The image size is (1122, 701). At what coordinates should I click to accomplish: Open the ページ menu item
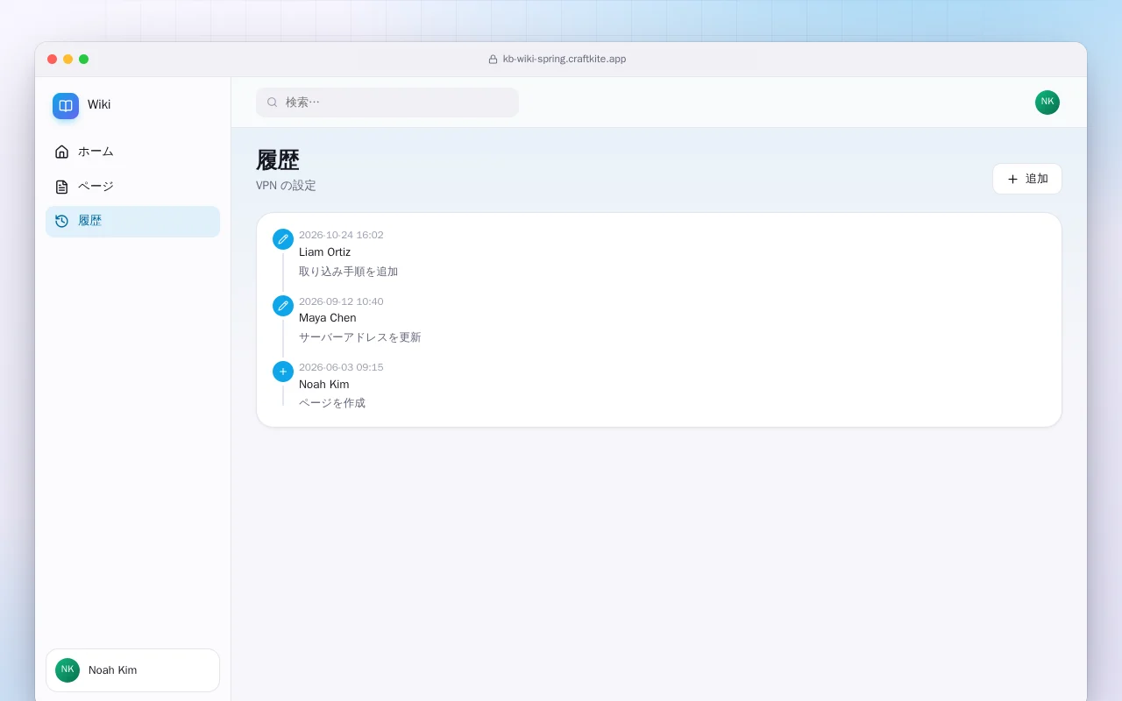click(132, 187)
